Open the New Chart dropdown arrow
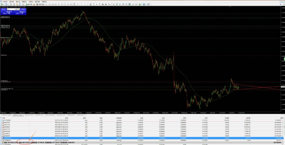 4,4
